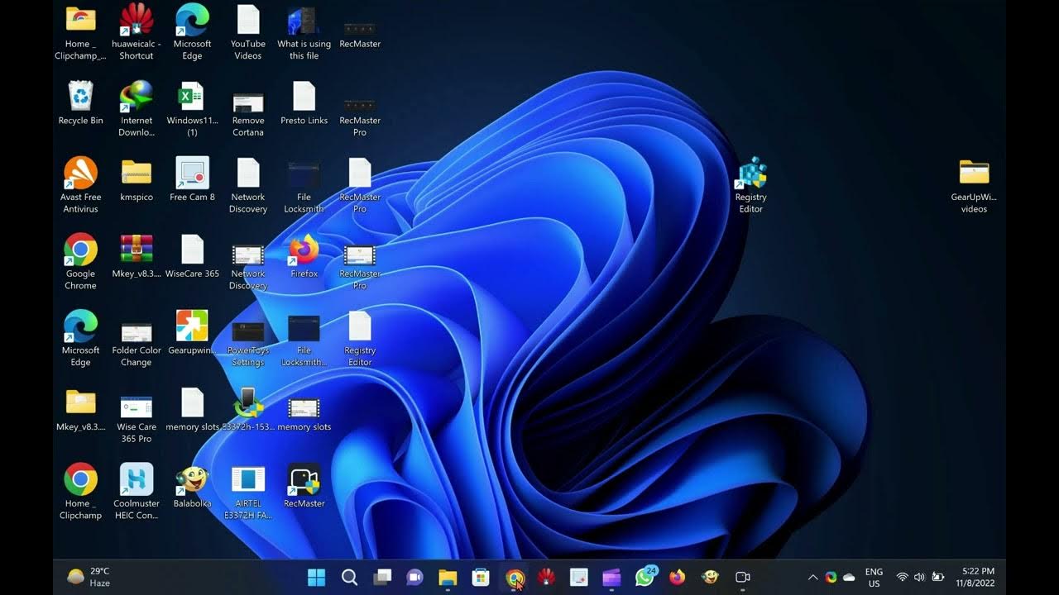Open the Presto Links file
This screenshot has width=1059, height=595.
[304, 102]
